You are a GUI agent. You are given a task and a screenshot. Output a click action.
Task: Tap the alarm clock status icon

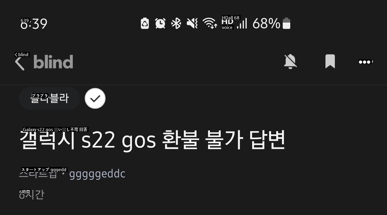(160, 23)
